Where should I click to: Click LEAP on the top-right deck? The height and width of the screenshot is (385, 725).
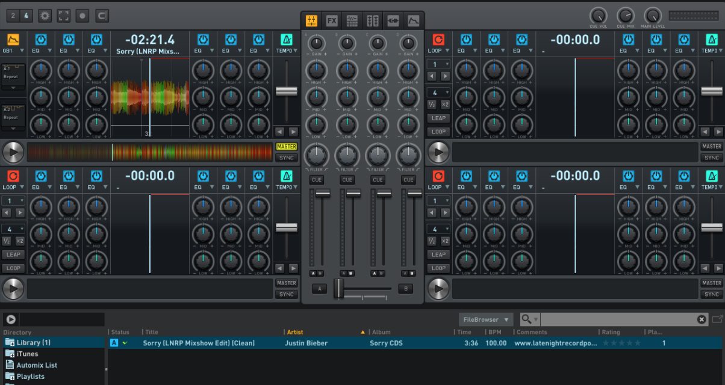tap(438, 119)
